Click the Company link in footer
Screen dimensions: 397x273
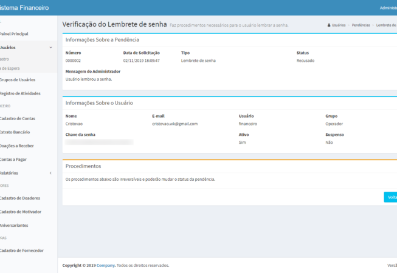tap(105, 265)
